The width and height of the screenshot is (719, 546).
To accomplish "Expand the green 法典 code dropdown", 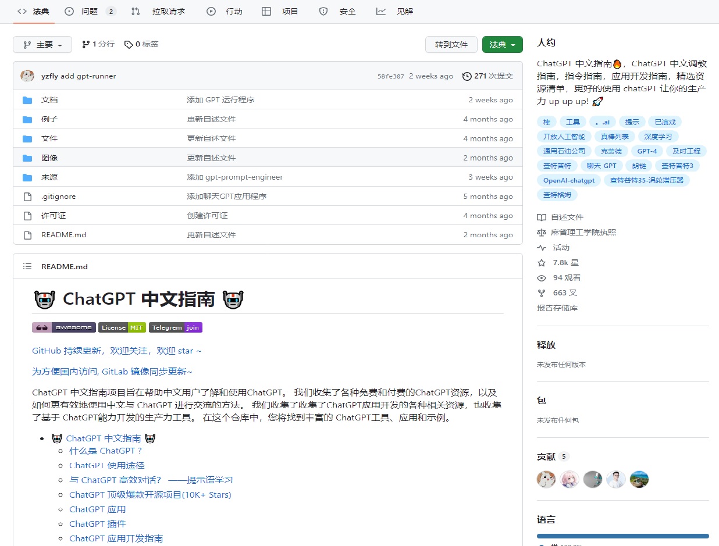I will click(502, 45).
